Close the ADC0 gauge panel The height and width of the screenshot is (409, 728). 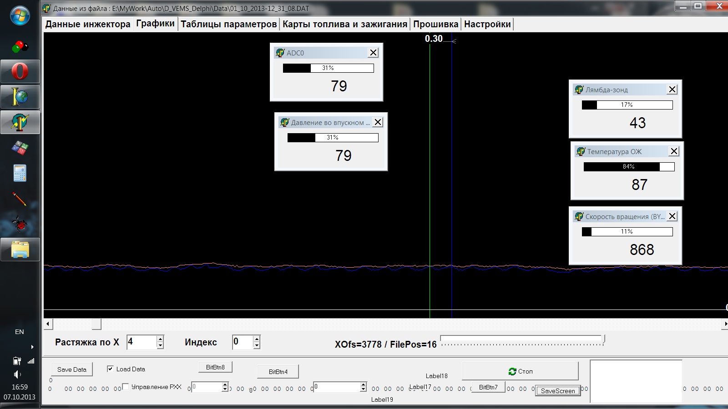coord(373,53)
